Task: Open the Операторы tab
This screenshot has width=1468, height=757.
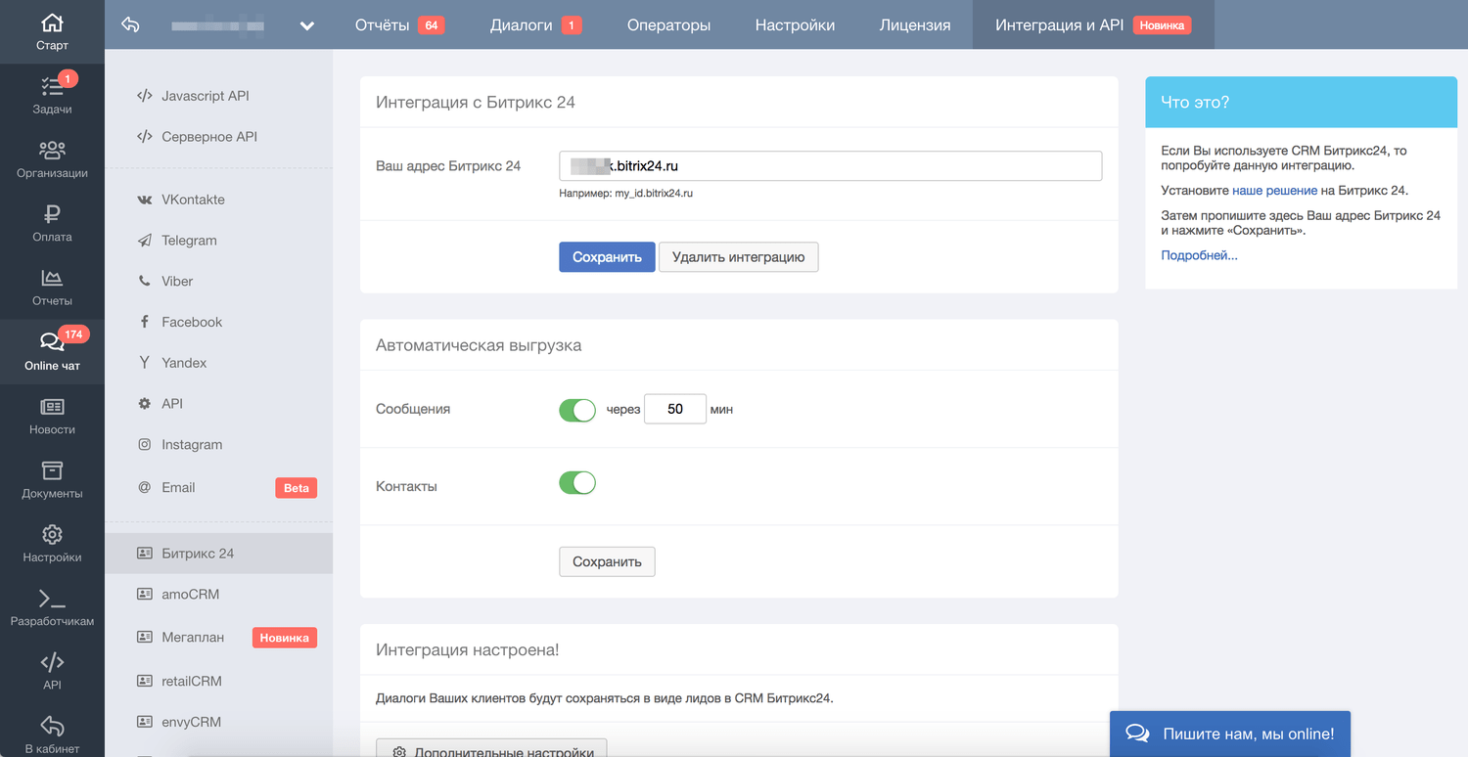Action: [668, 24]
